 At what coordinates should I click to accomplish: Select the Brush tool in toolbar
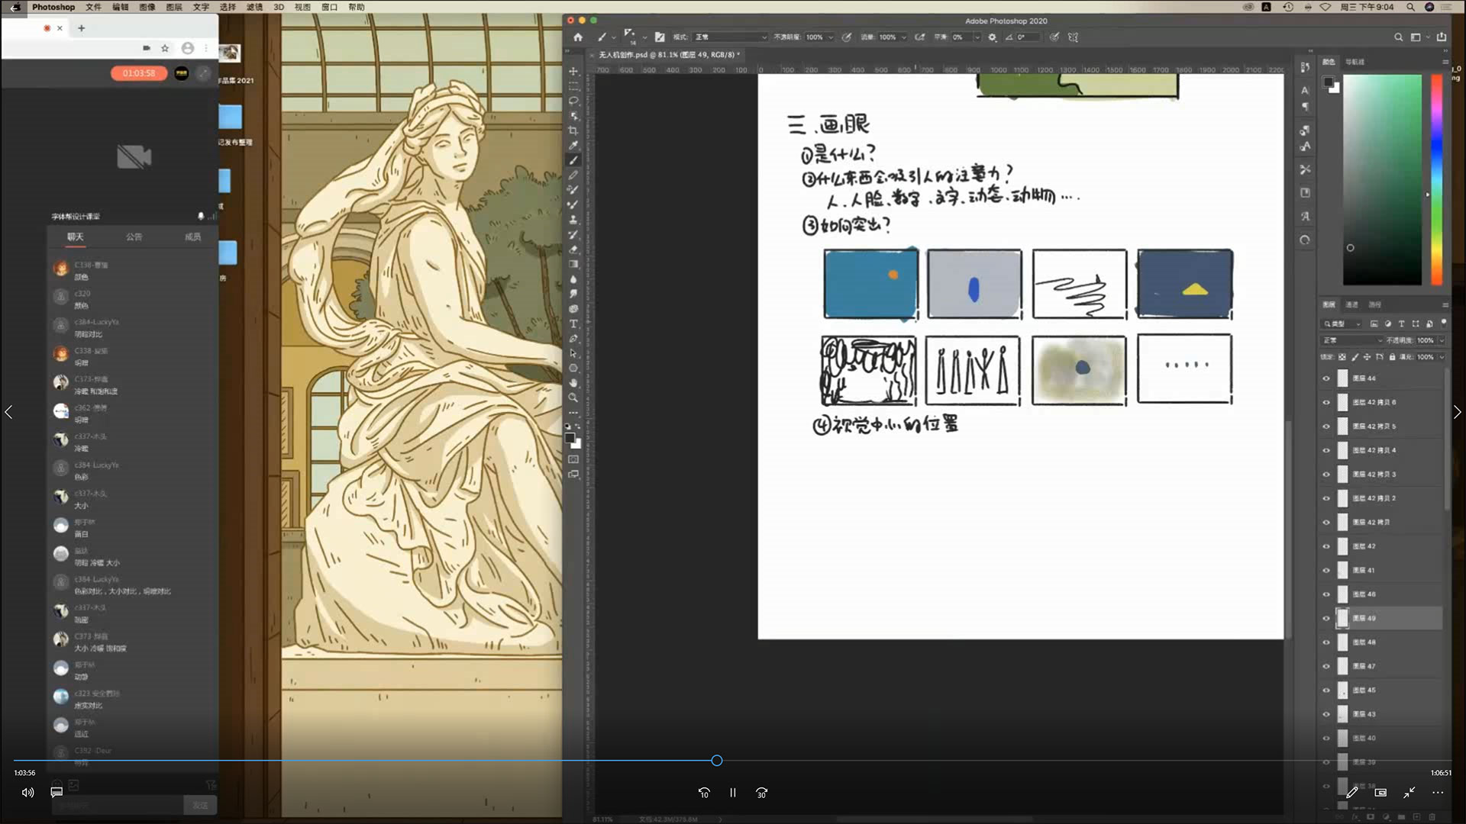(x=573, y=160)
